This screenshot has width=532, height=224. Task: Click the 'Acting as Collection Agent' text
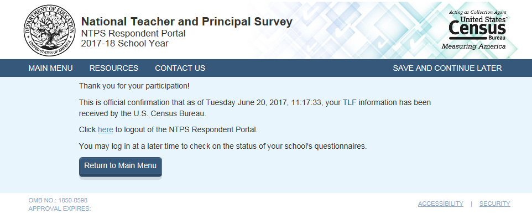(478, 12)
